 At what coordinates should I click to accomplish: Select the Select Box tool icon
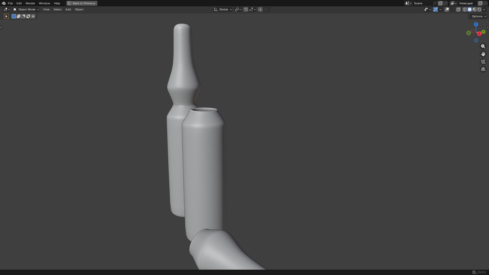pos(6,16)
